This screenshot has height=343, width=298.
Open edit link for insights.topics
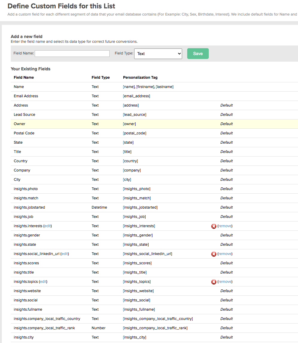(43, 282)
